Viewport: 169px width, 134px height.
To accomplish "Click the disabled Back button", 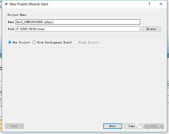I will point(14,126).
